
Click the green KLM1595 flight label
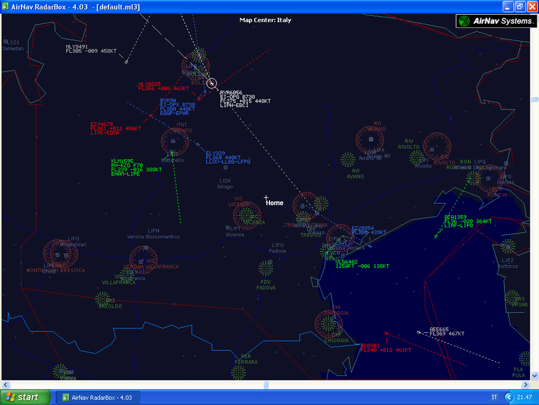click(x=136, y=168)
